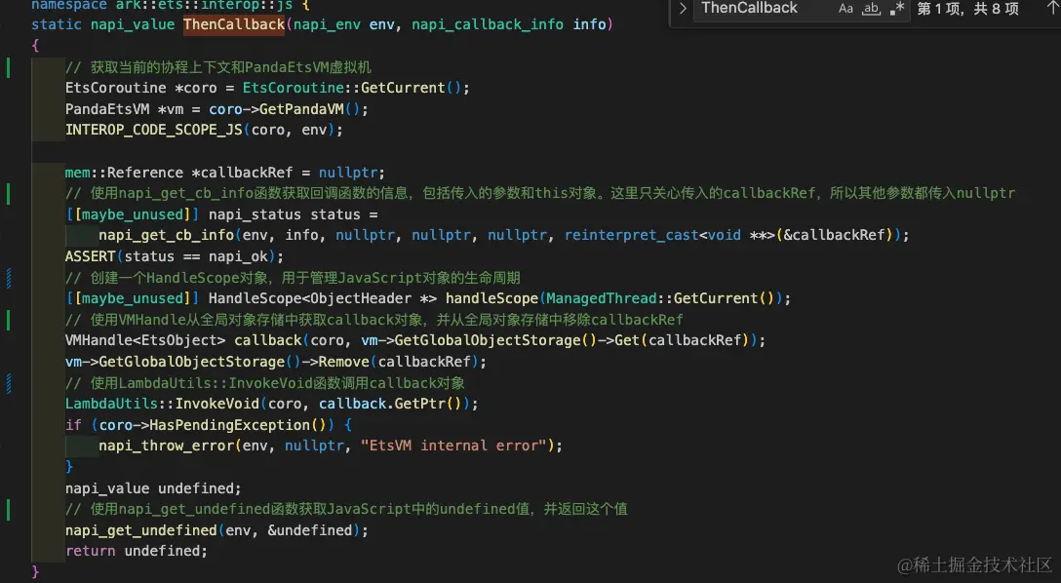
Task: Toggle Match Case (Aa) in find widget
Action: point(845,9)
